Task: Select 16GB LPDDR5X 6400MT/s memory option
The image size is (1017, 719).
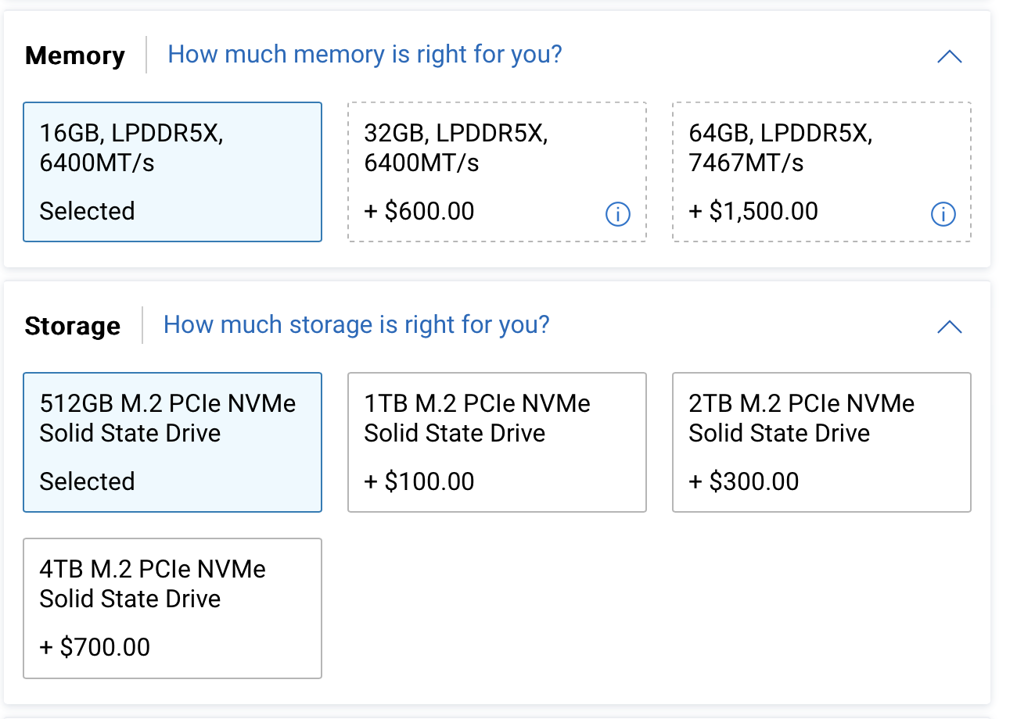Action: pyautogui.click(x=172, y=172)
